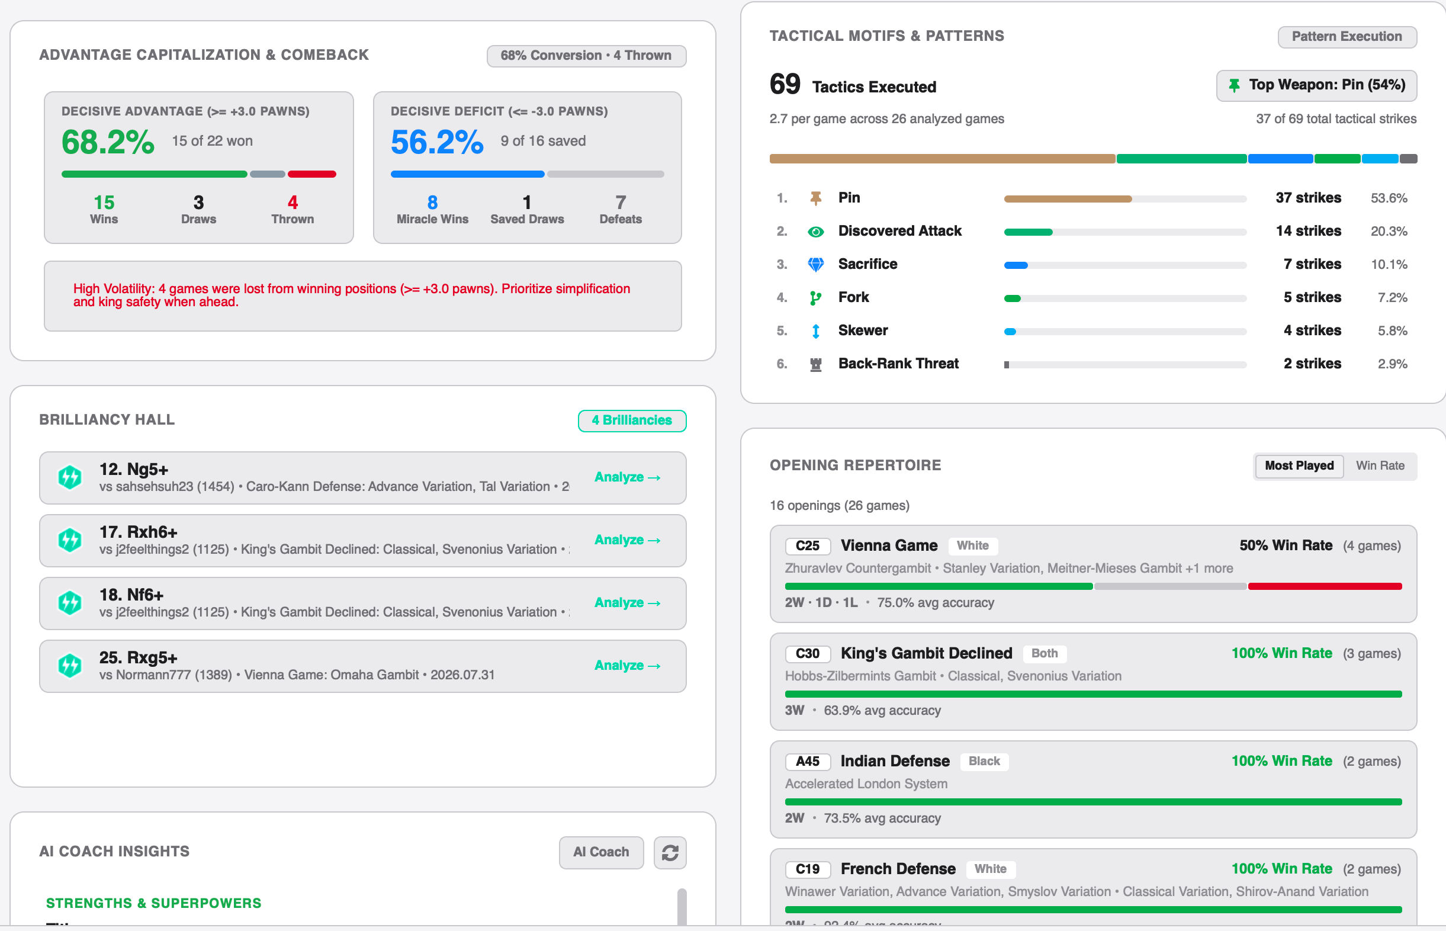1446x931 pixels.
Task: Open the Vienna Game opening card
Action: (x=1093, y=574)
